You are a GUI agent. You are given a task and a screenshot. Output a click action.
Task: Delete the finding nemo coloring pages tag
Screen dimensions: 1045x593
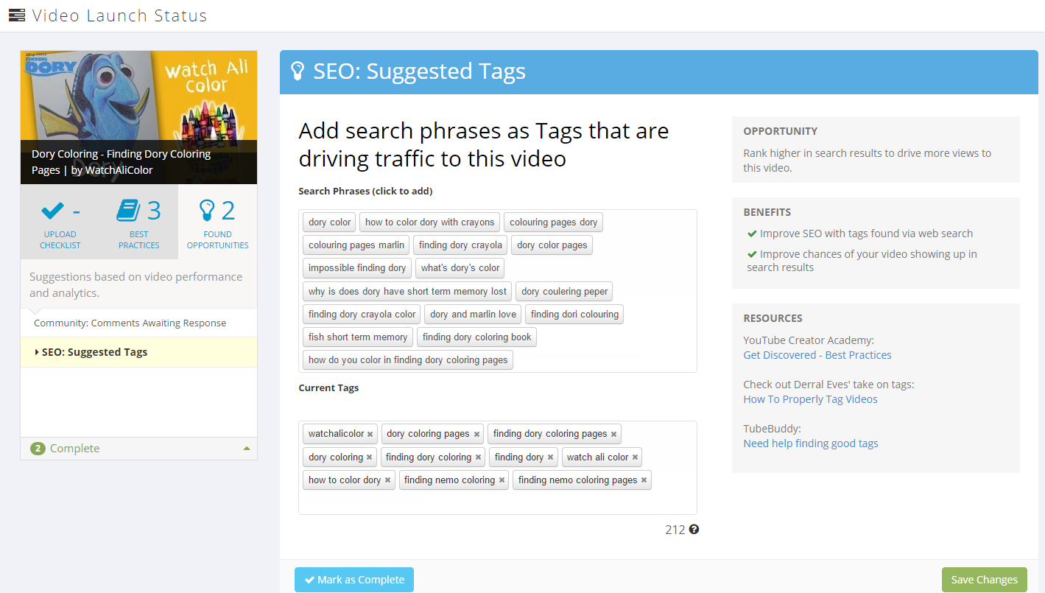coord(644,480)
